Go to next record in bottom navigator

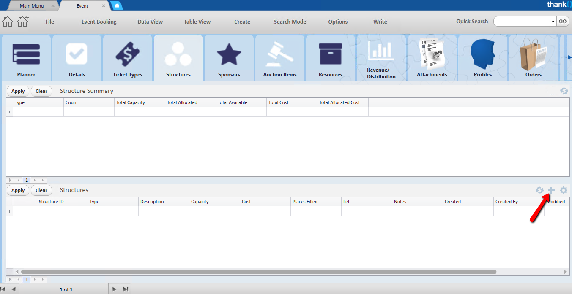(x=114, y=289)
